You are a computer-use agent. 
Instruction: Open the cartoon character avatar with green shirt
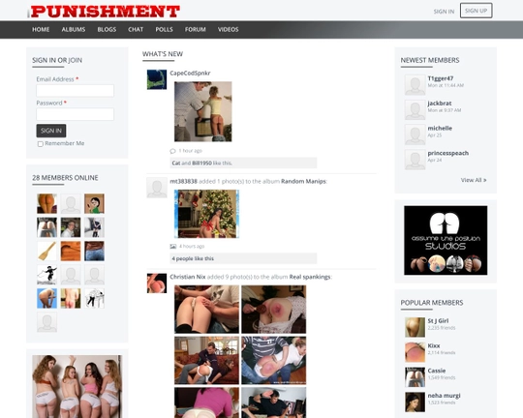tap(94, 203)
